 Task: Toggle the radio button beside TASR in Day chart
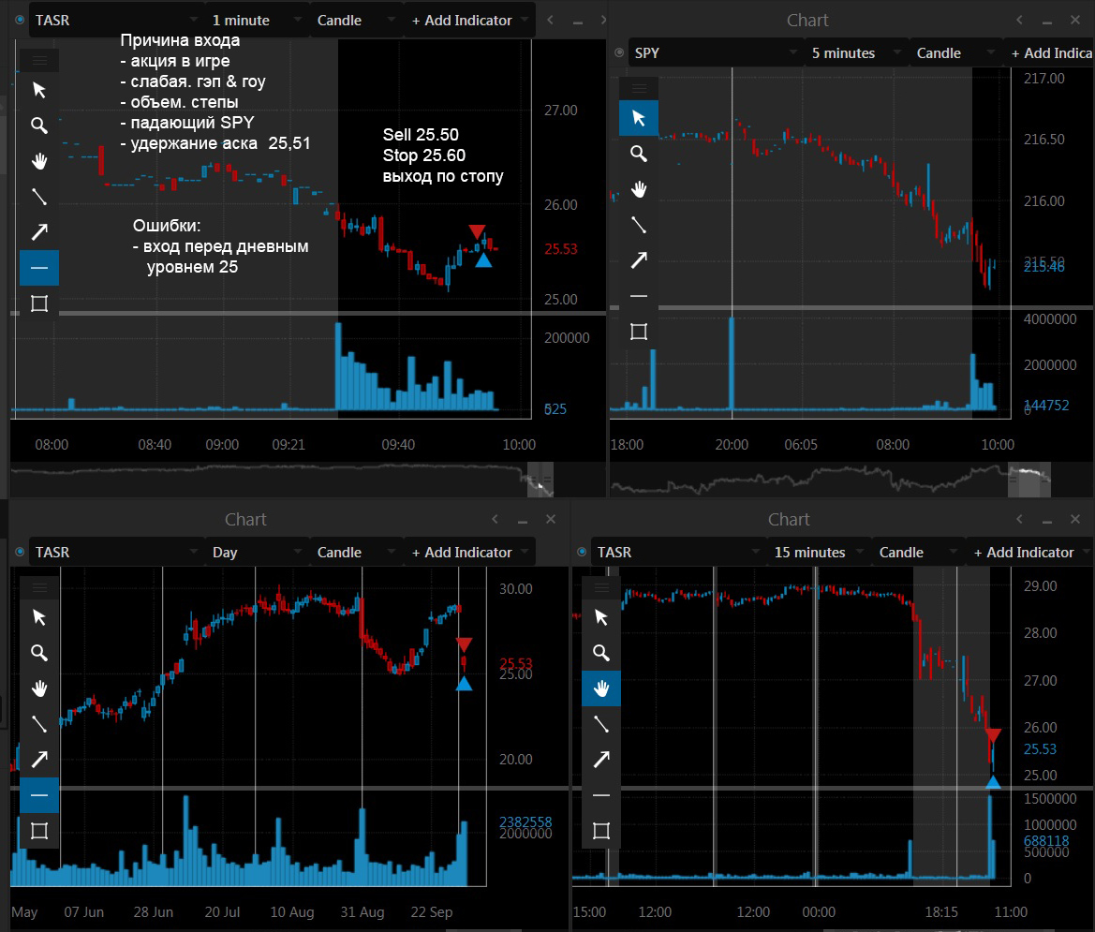tap(21, 553)
